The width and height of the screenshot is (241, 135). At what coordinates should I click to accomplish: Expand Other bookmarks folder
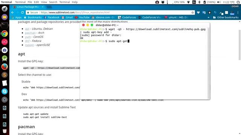(226, 18)
